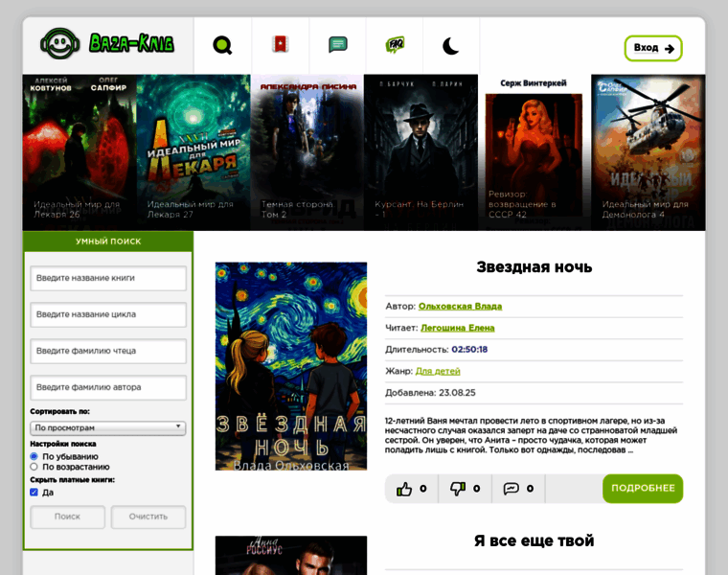
Task: Open Идеальный мир для Демонолога 4 banner
Action: point(648,152)
